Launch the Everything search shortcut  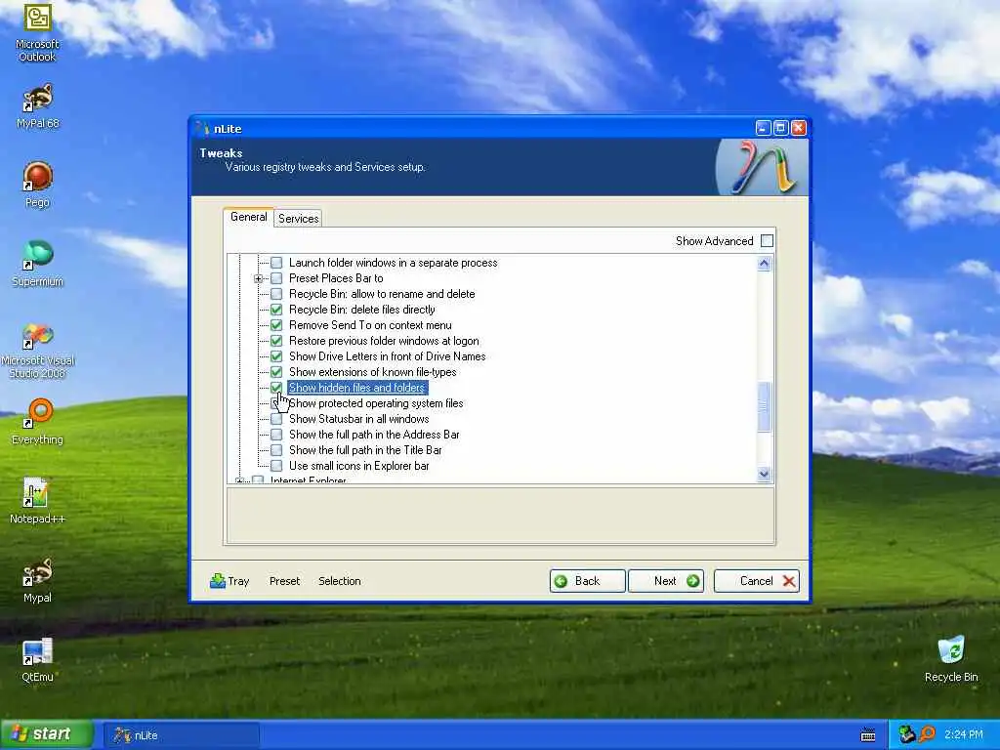(37, 422)
